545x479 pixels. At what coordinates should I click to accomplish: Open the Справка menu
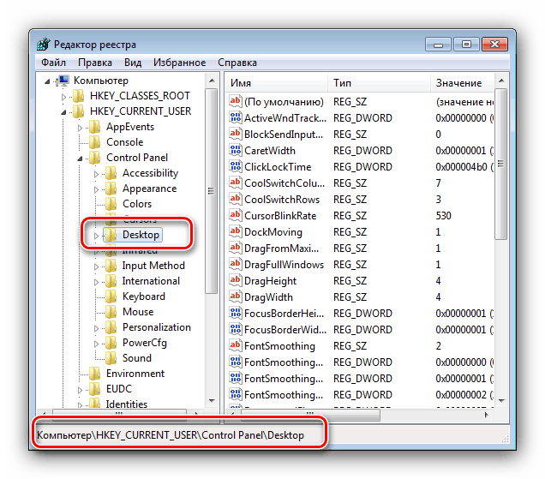click(x=237, y=63)
